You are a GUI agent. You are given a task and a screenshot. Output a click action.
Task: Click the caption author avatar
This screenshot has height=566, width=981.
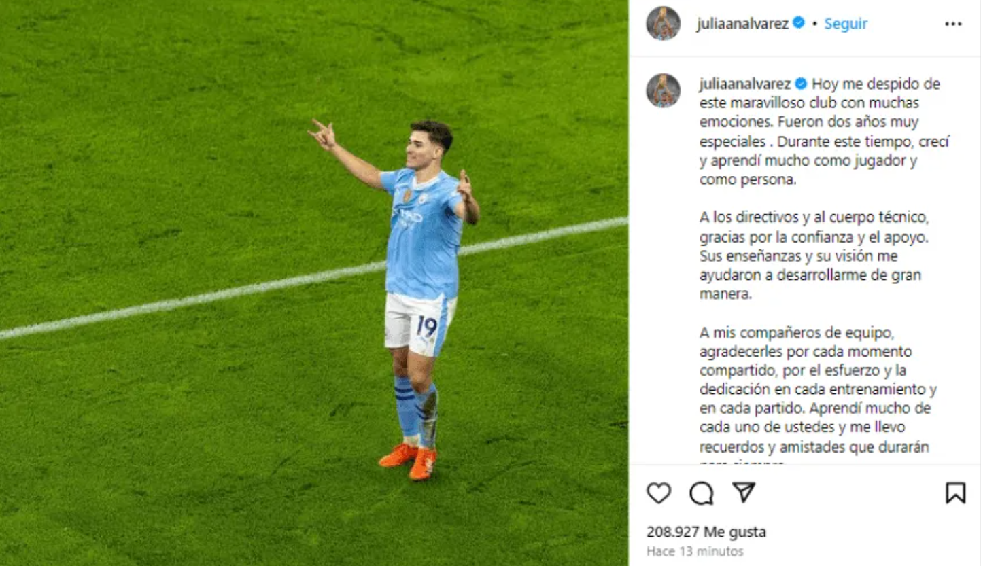point(663,90)
